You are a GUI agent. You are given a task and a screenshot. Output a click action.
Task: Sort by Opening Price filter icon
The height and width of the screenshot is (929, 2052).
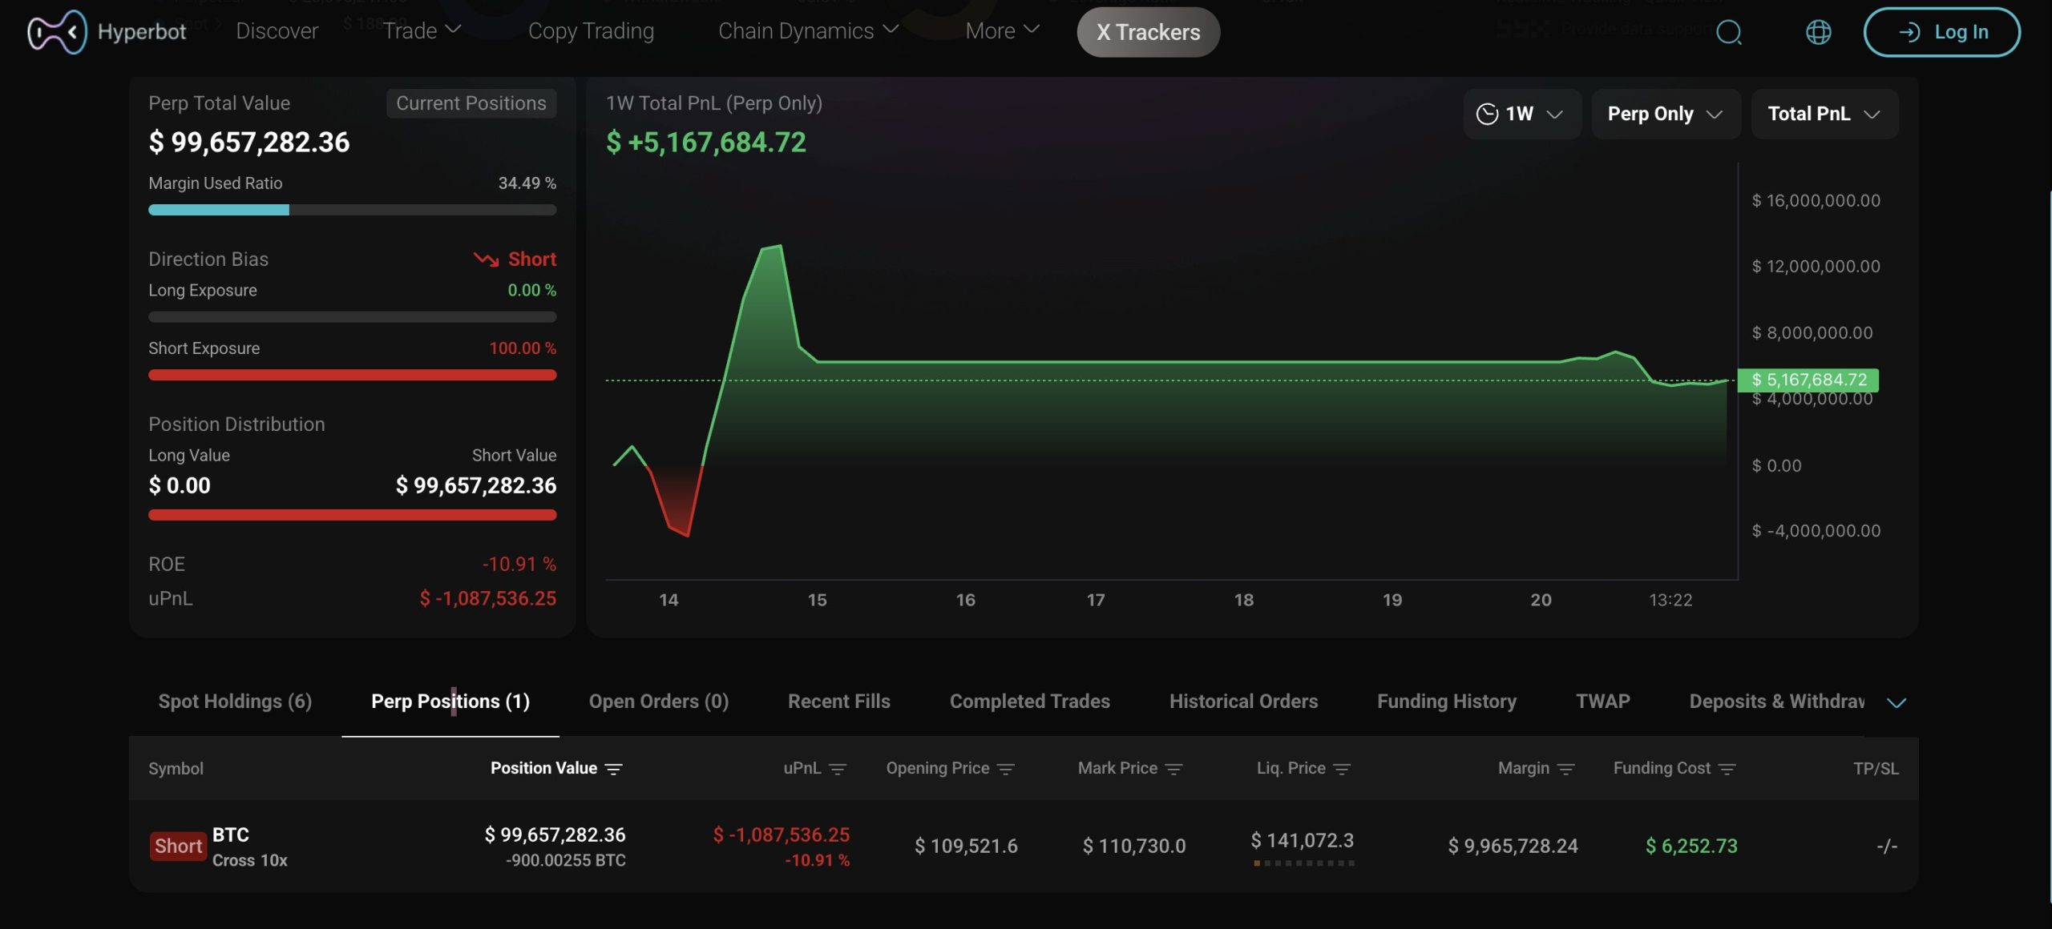point(1006,769)
